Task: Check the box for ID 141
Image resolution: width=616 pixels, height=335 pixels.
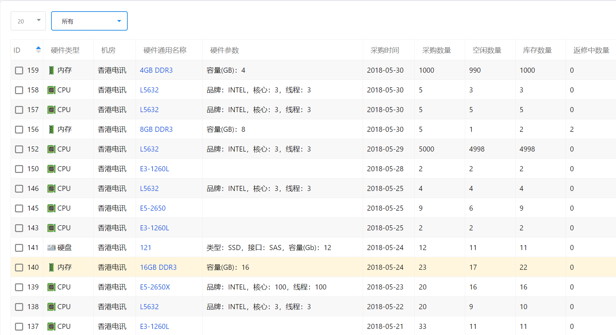Action: [19, 248]
